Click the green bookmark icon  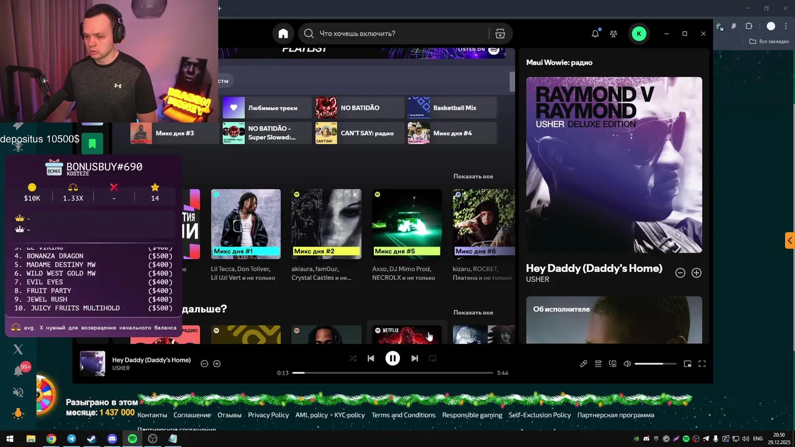pos(92,144)
